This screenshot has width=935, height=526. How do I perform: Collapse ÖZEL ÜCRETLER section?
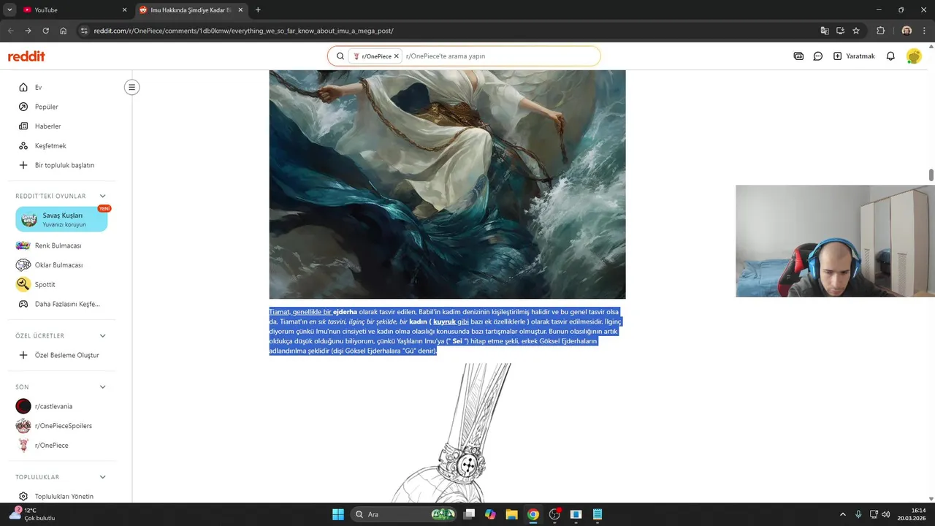102,336
